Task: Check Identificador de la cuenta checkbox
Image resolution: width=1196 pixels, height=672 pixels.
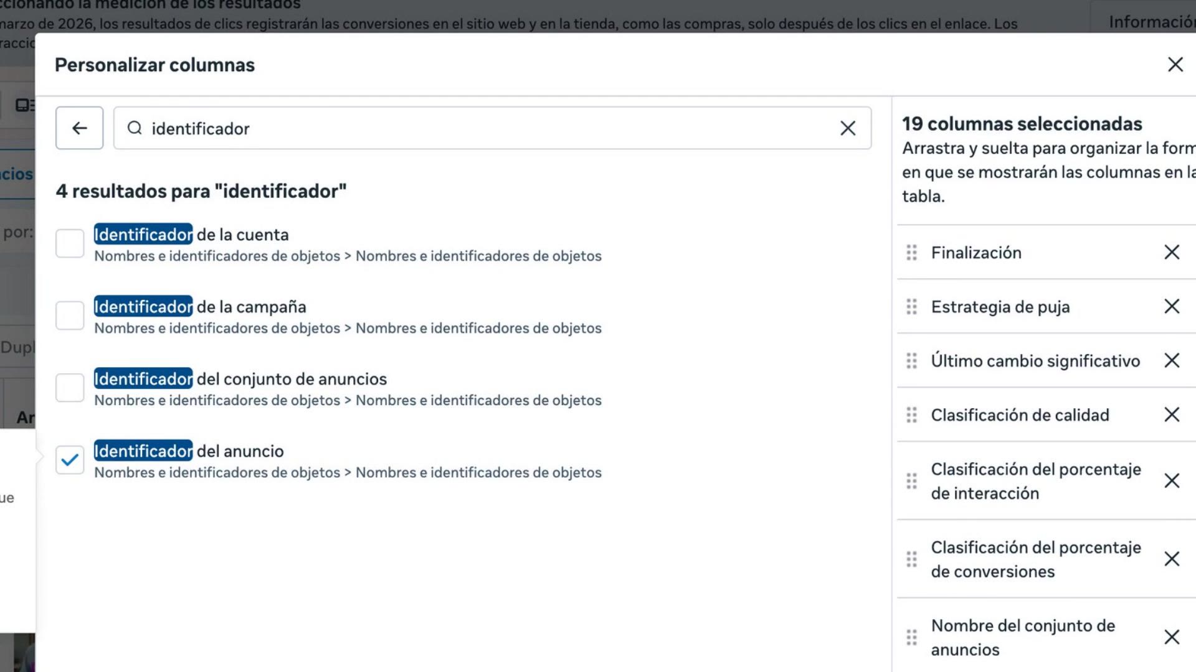Action: 70,243
